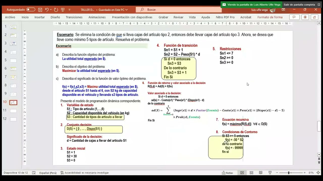Open the file name saved-location dropdown
323x181 pixels.
pyautogui.click(x=126, y=10)
